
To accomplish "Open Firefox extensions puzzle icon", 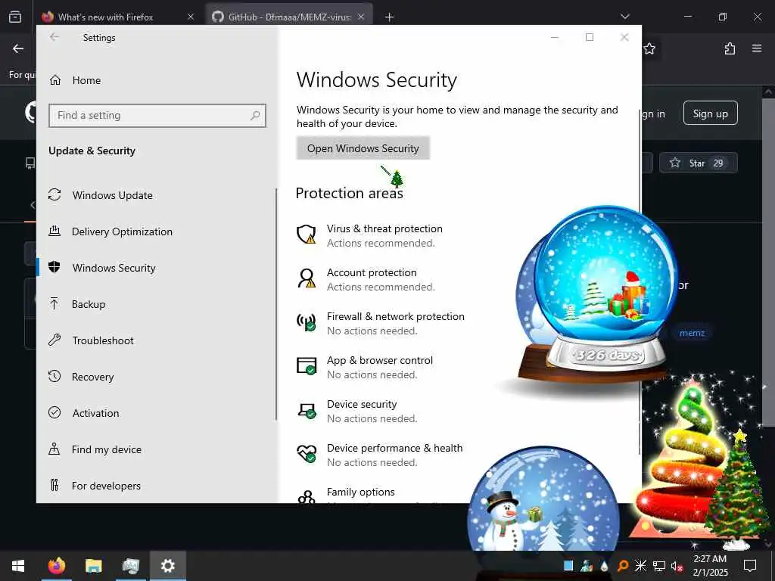I will (730, 48).
